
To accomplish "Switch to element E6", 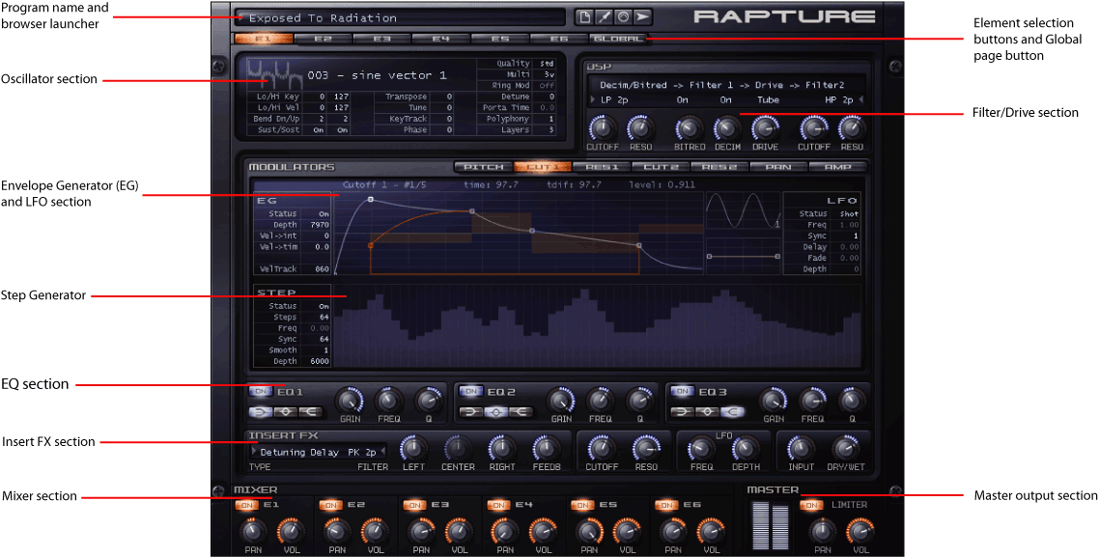I will pos(558,39).
